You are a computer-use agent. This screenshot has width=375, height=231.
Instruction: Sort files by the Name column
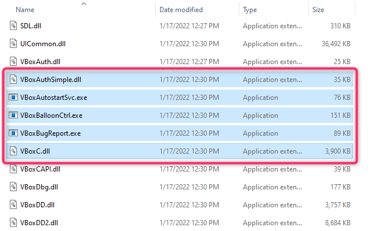pos(26,10)
